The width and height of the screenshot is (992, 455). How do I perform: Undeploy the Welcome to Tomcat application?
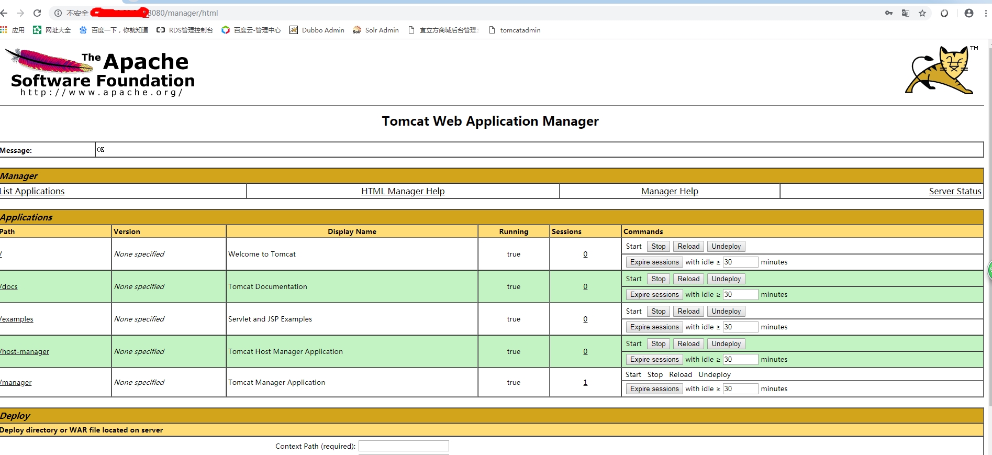(x=726, y=246)
